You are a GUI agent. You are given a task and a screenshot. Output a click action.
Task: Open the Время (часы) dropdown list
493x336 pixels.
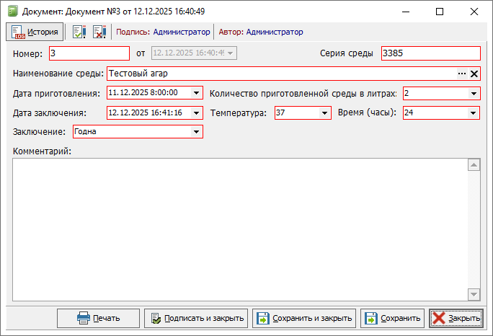click(x=474, y=113)
